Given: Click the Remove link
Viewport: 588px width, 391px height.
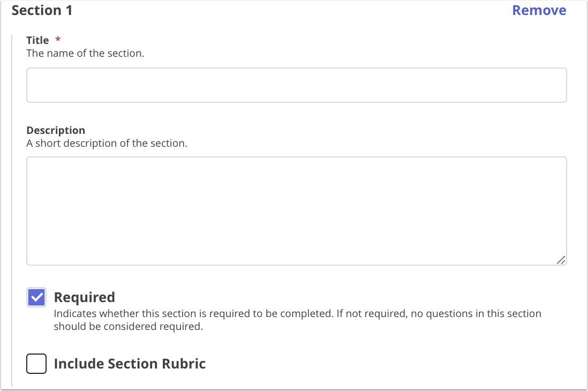Looking at the screenshot, I should [539, 10].
